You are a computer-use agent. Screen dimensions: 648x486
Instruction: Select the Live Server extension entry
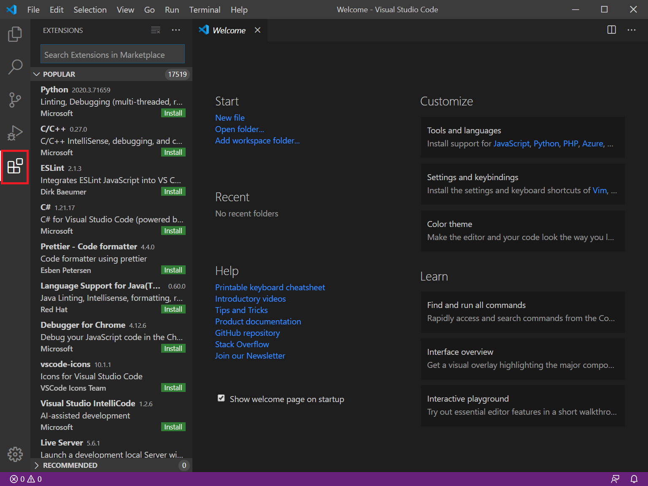111,448
